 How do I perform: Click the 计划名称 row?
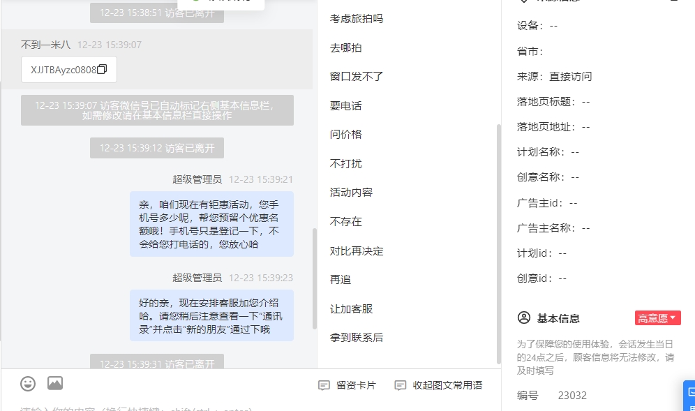click(x=548, y=152)
